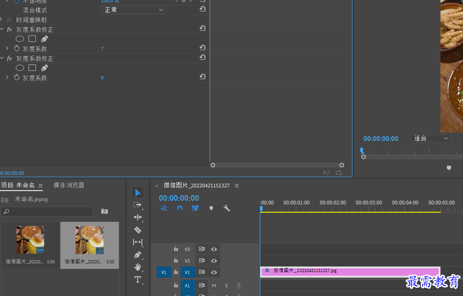Select the Track Select Forward tool
The image size is (463, 296).
(137, 205)
